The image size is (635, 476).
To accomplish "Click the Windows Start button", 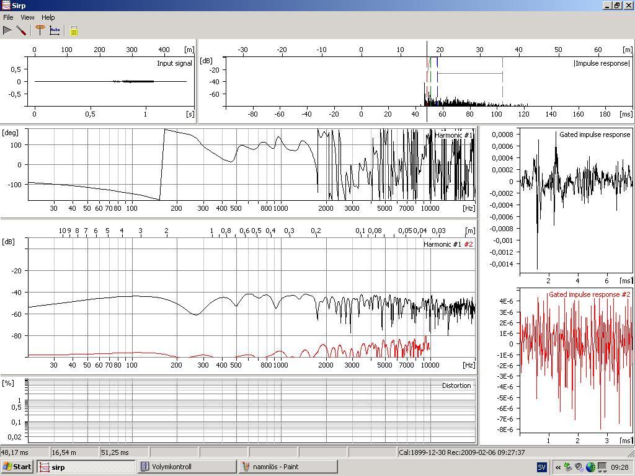I will (x=17, y=467).
